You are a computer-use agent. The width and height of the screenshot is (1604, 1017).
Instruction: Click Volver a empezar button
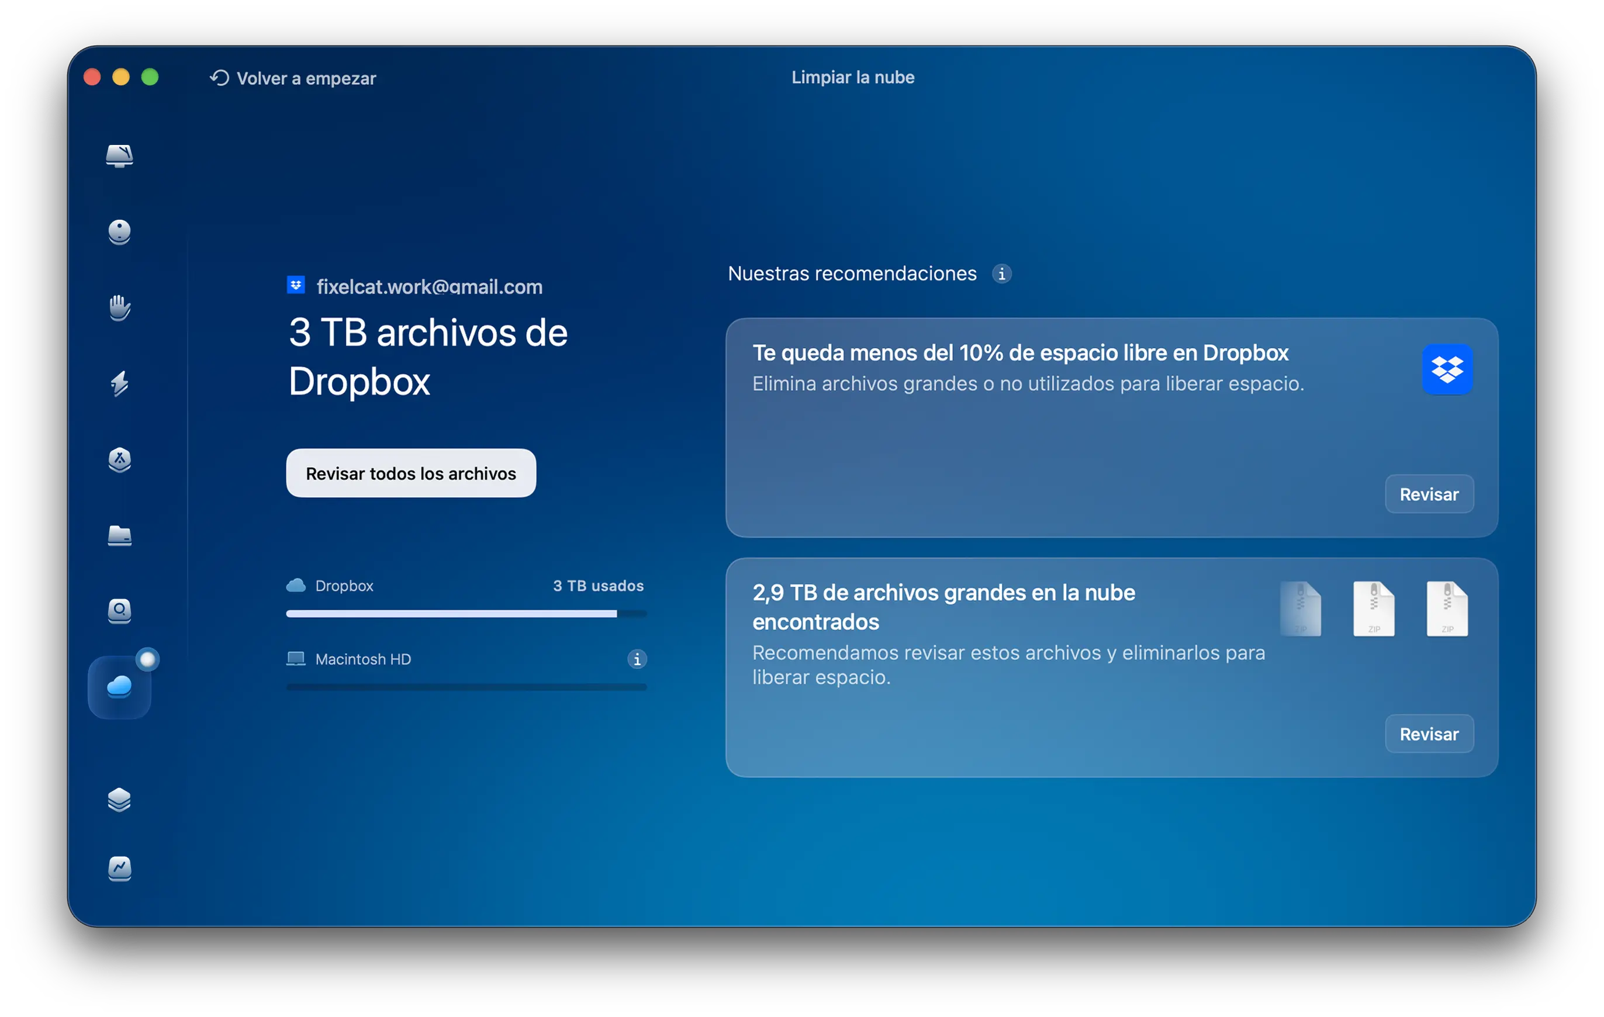pos(293,78)
